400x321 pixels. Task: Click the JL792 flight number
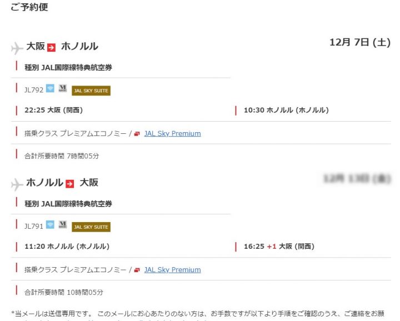[x=33, y=90]
